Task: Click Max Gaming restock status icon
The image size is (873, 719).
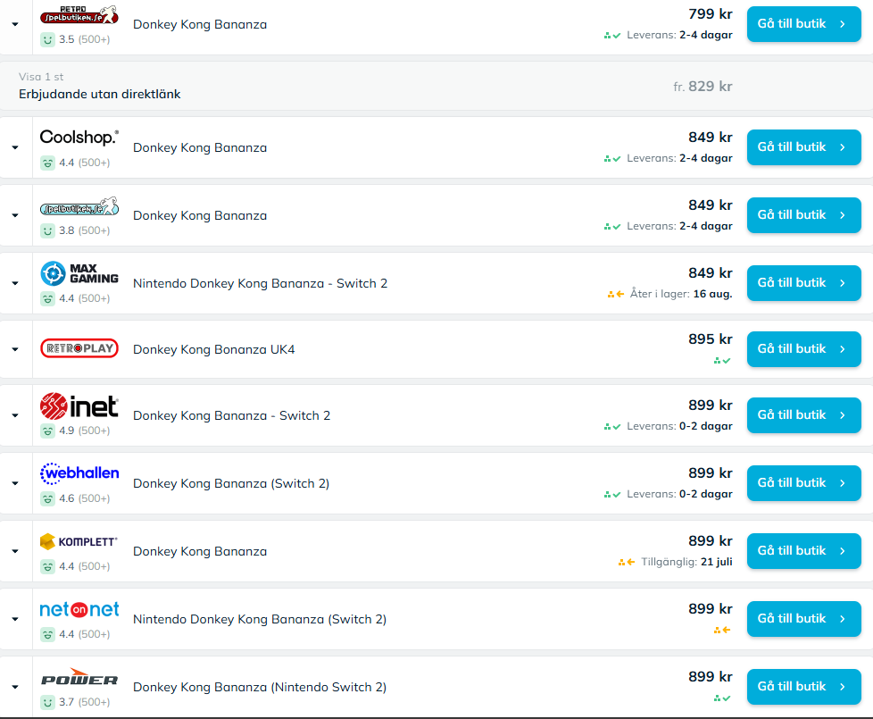Action: 615,294
